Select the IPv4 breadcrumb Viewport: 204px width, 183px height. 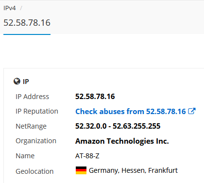[10, 8]
